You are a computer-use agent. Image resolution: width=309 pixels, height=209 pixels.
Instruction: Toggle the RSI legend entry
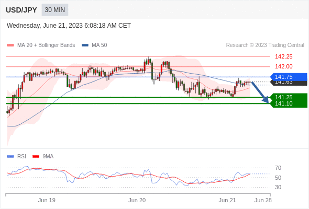click(x=17, y=157)
